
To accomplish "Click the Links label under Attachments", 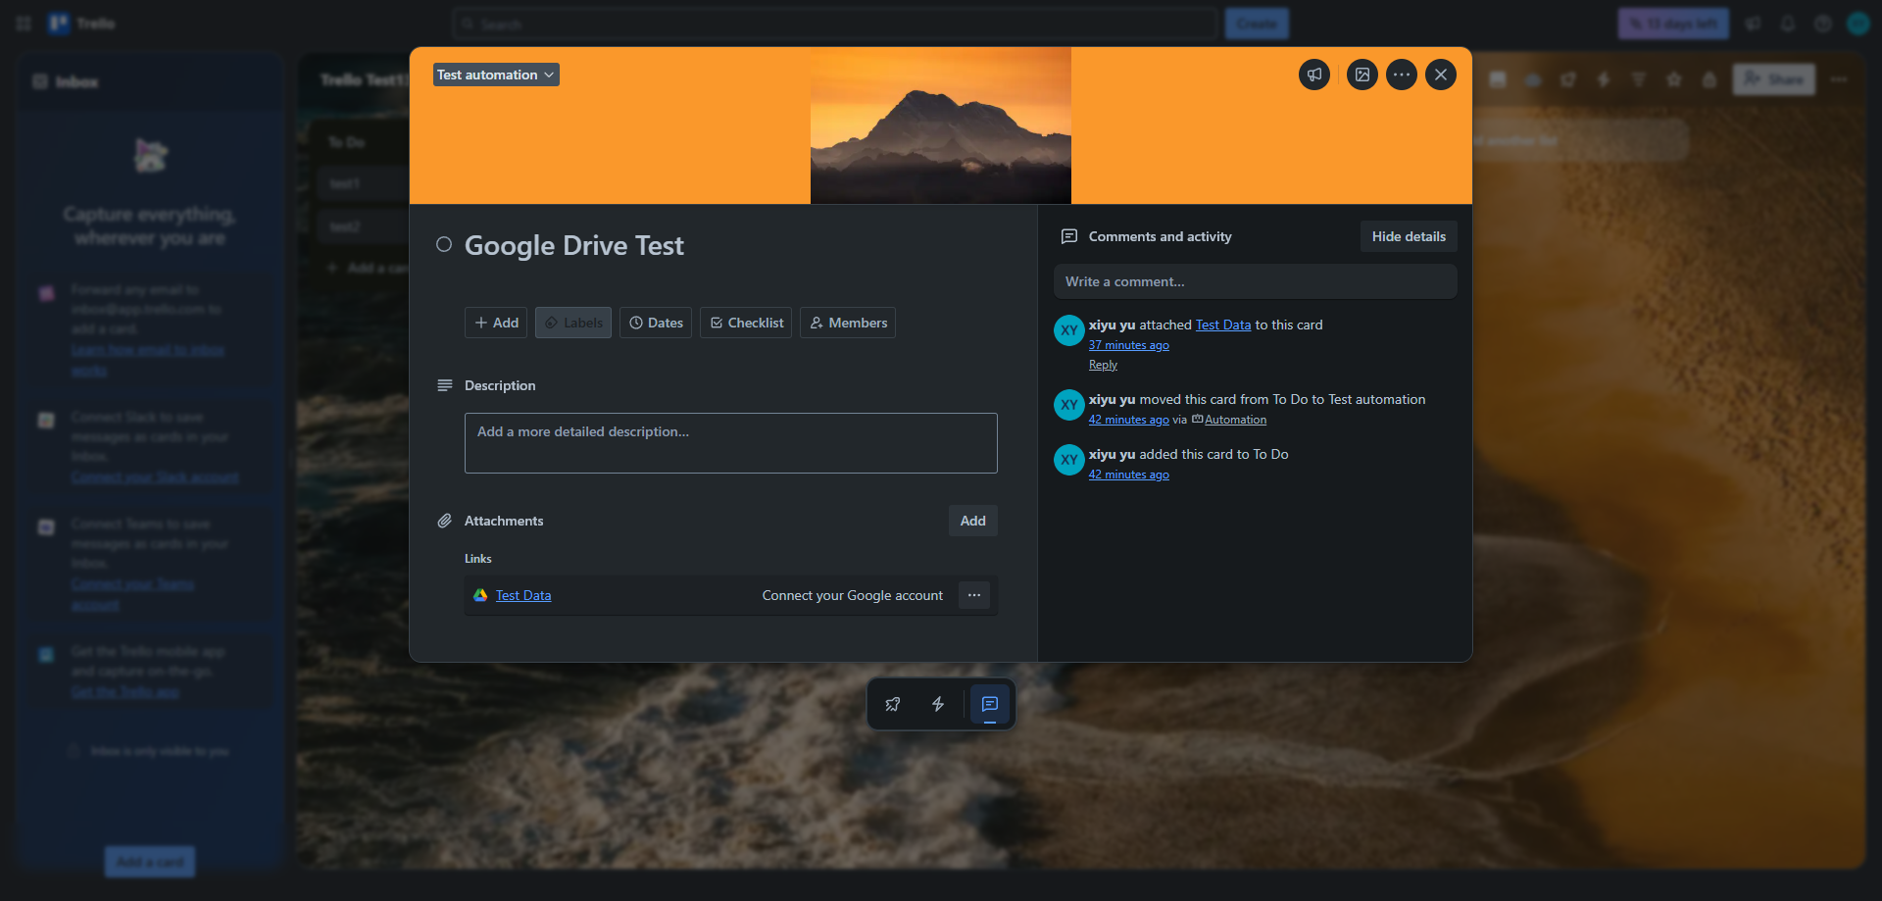I will point(478,559).
